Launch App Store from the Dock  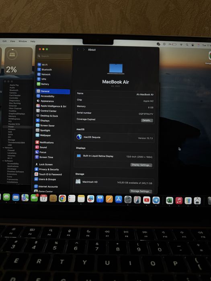coord(119,199)
